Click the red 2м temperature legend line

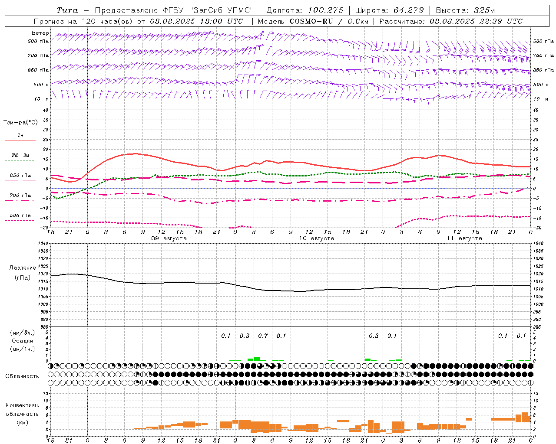click(x=20, y=140)
